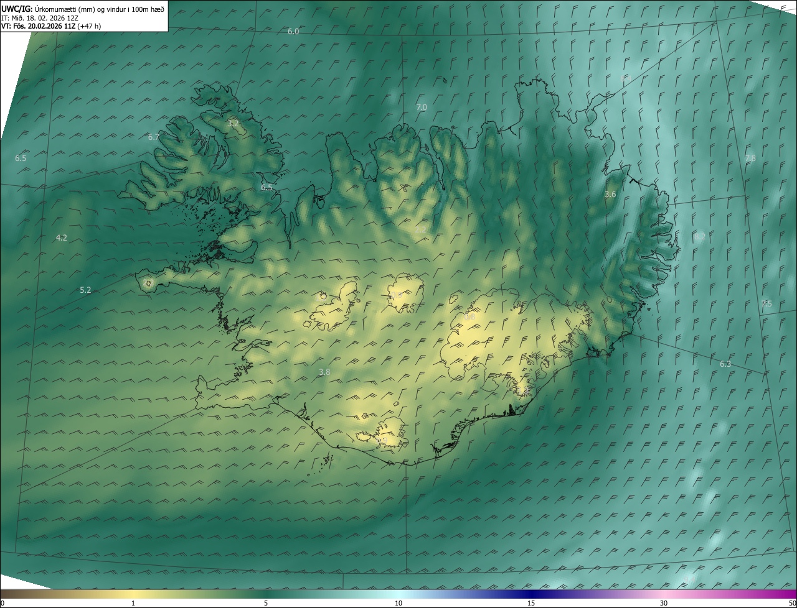Click the 6.7 value label

click(x=154, y=137)
